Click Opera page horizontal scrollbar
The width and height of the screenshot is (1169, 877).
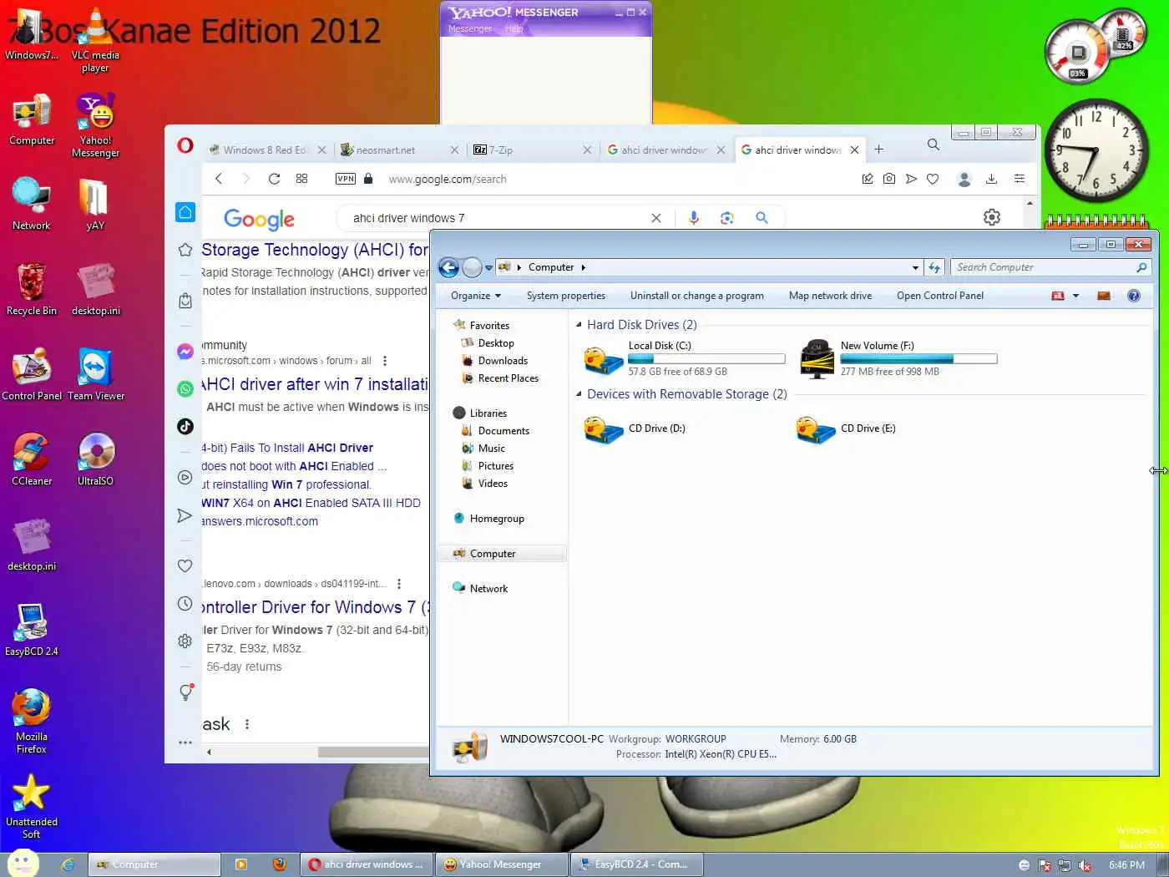(373, 752)
